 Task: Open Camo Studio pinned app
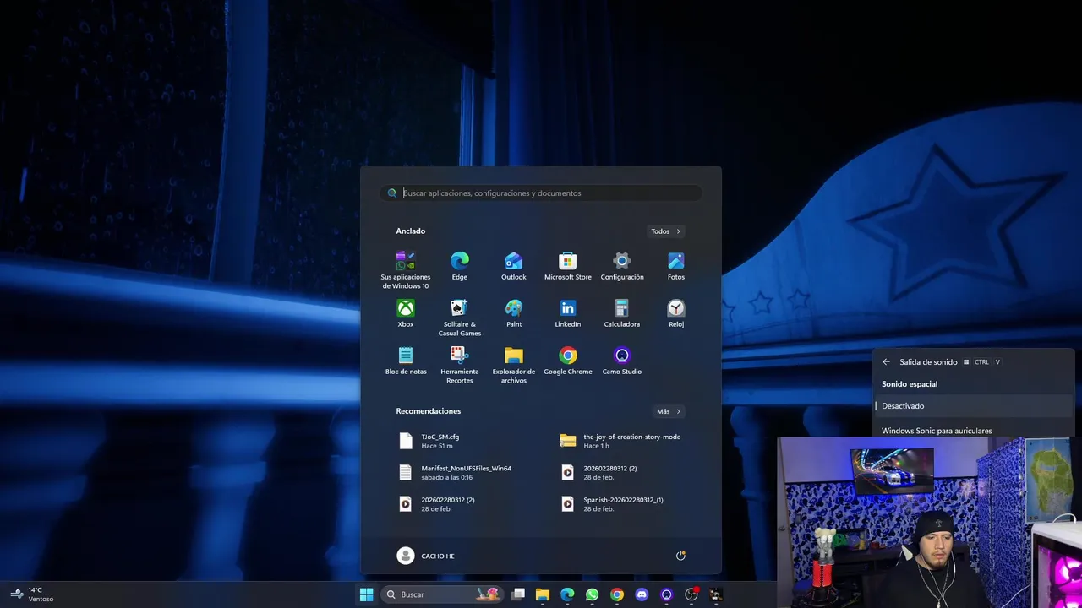click(622, 361)
